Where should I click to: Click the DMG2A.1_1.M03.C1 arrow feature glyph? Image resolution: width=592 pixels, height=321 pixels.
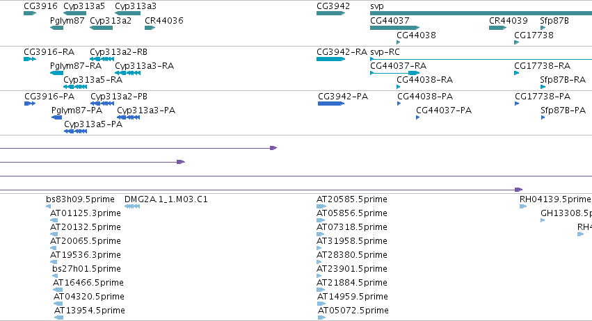(132, 206)
